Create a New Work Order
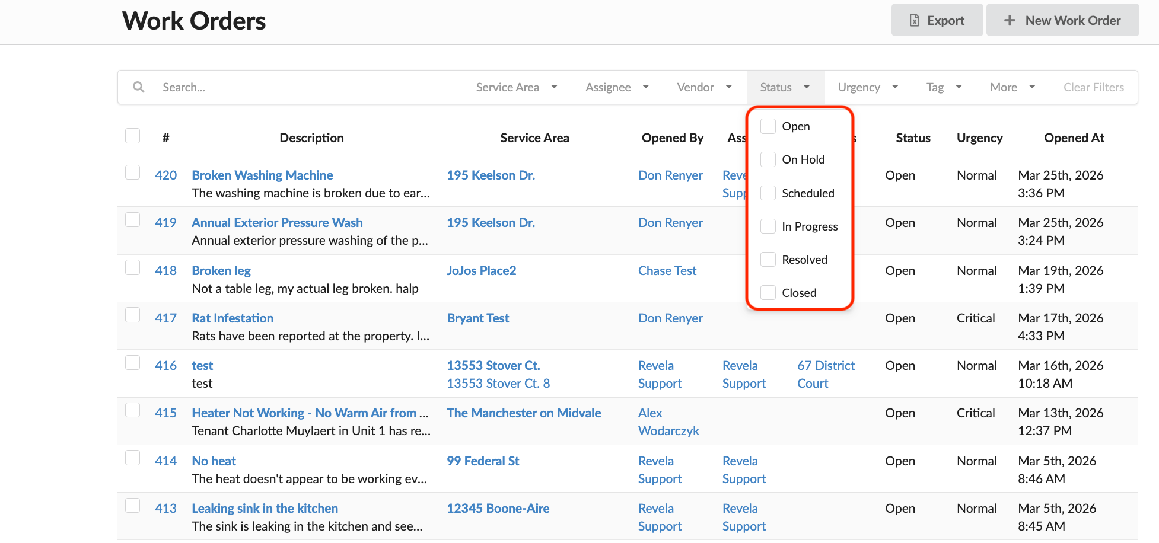 tap(1062, 20)
